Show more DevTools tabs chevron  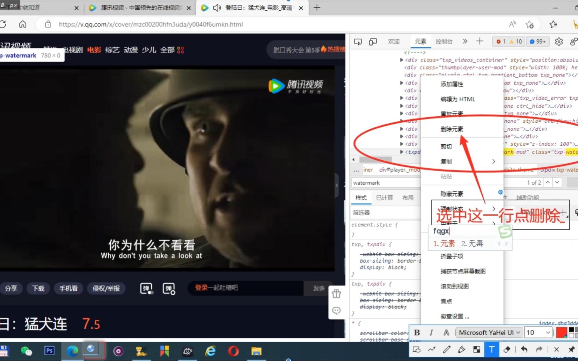click(465, 41)
